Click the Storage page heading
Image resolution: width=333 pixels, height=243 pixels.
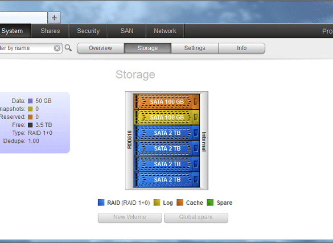(135, 75)
